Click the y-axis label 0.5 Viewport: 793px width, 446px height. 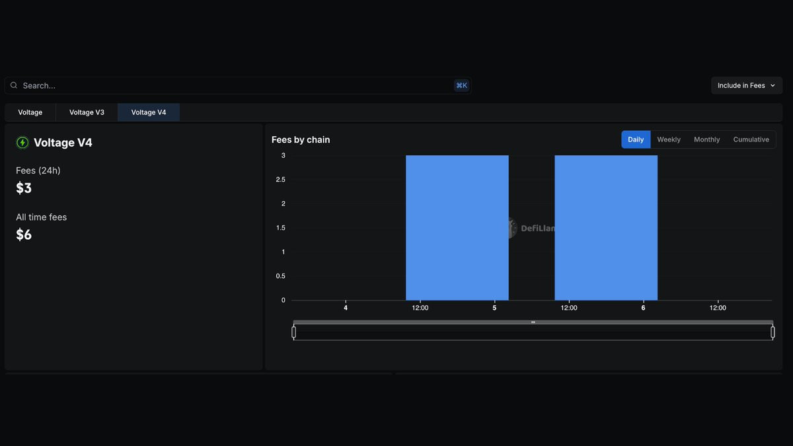(281, 276)
